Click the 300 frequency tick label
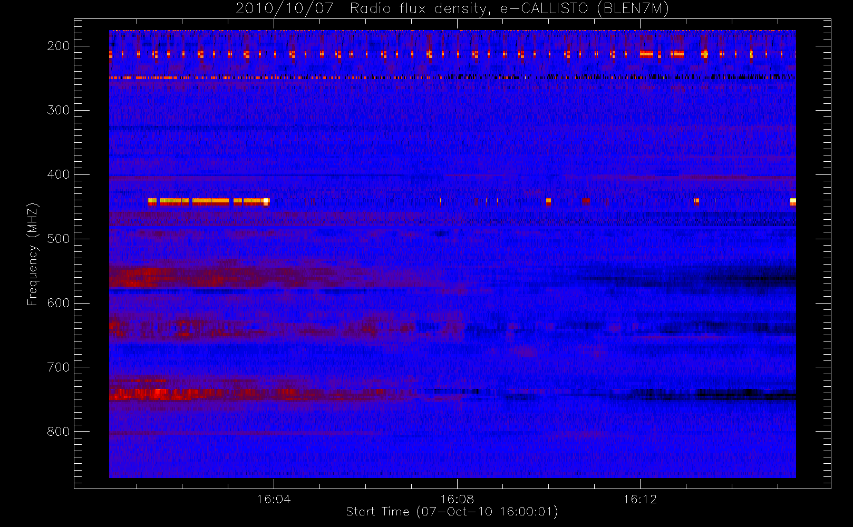The width and height of the screenshot is (853, 527). click(x=58, y=110)
